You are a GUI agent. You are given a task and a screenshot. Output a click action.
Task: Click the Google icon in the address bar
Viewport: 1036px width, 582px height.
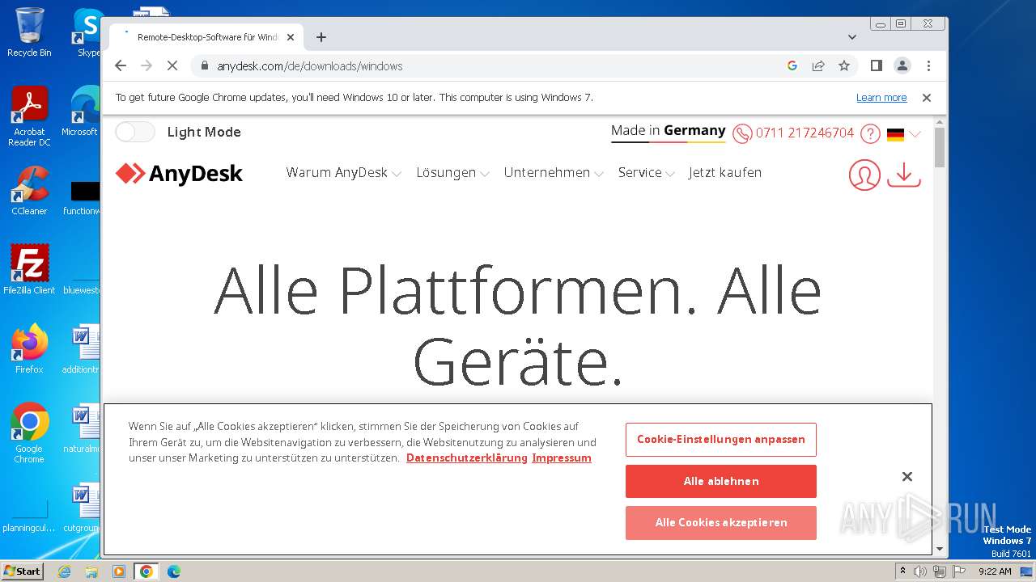[x=792, y=66]
